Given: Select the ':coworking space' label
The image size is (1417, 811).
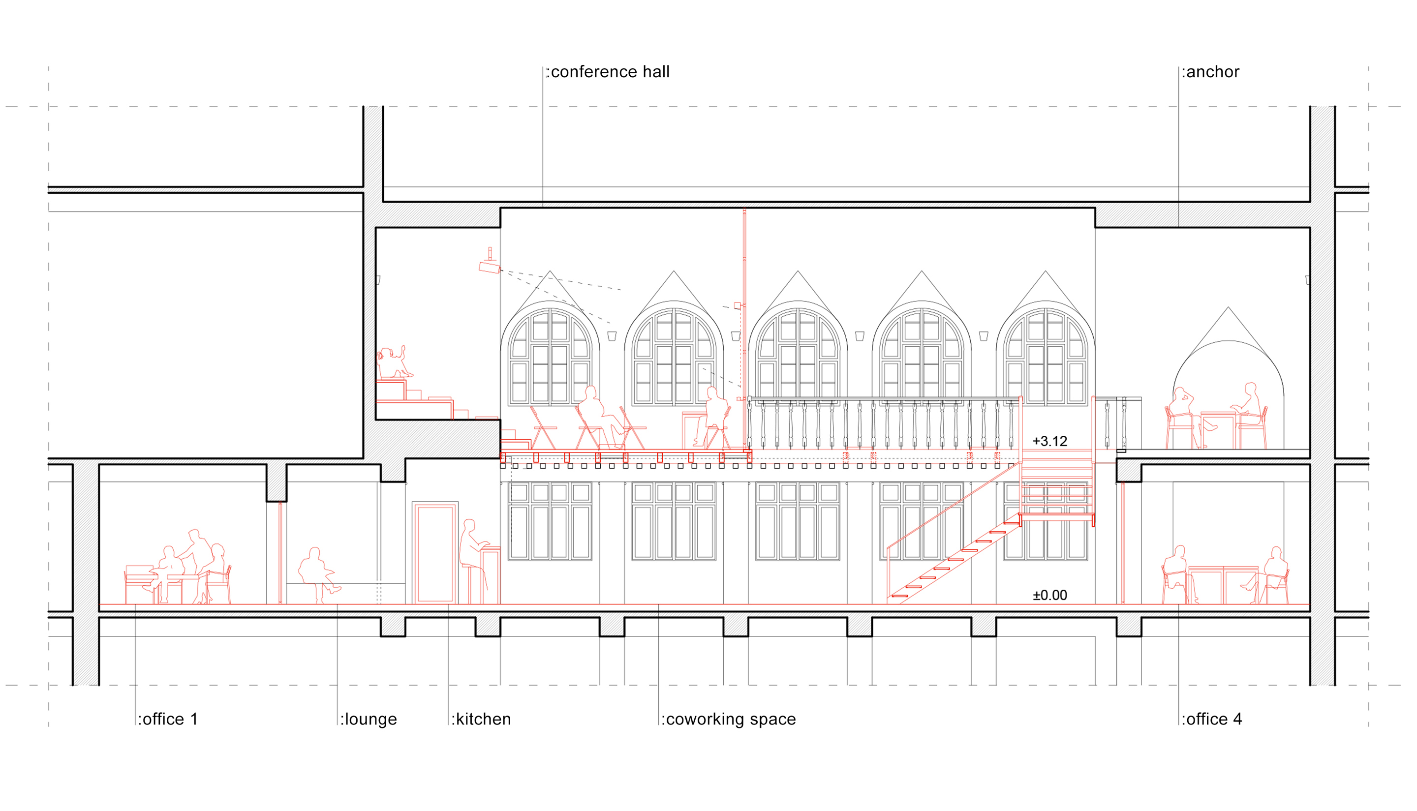Looking at the screenshot, I should pyautogui.click(x=728, y=719).
